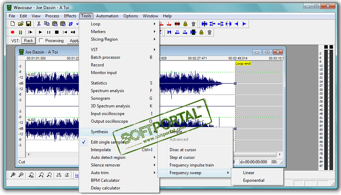Click the zoom in magnifier icon
The image size is (341, 195).
pyautogui.click(x=13, y=175)
